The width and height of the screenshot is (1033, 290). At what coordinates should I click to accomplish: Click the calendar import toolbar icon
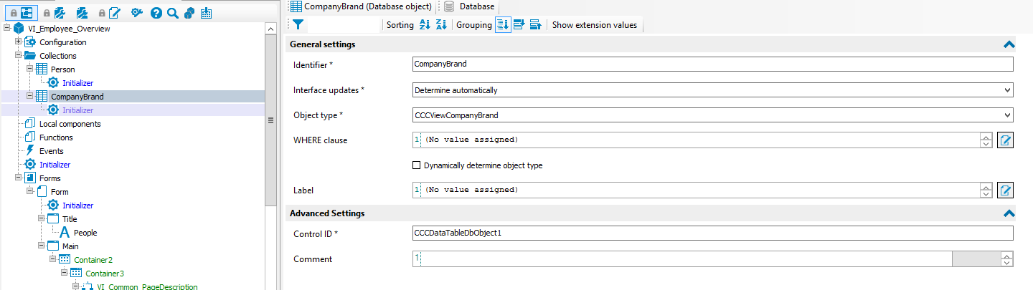click(207, 13)
